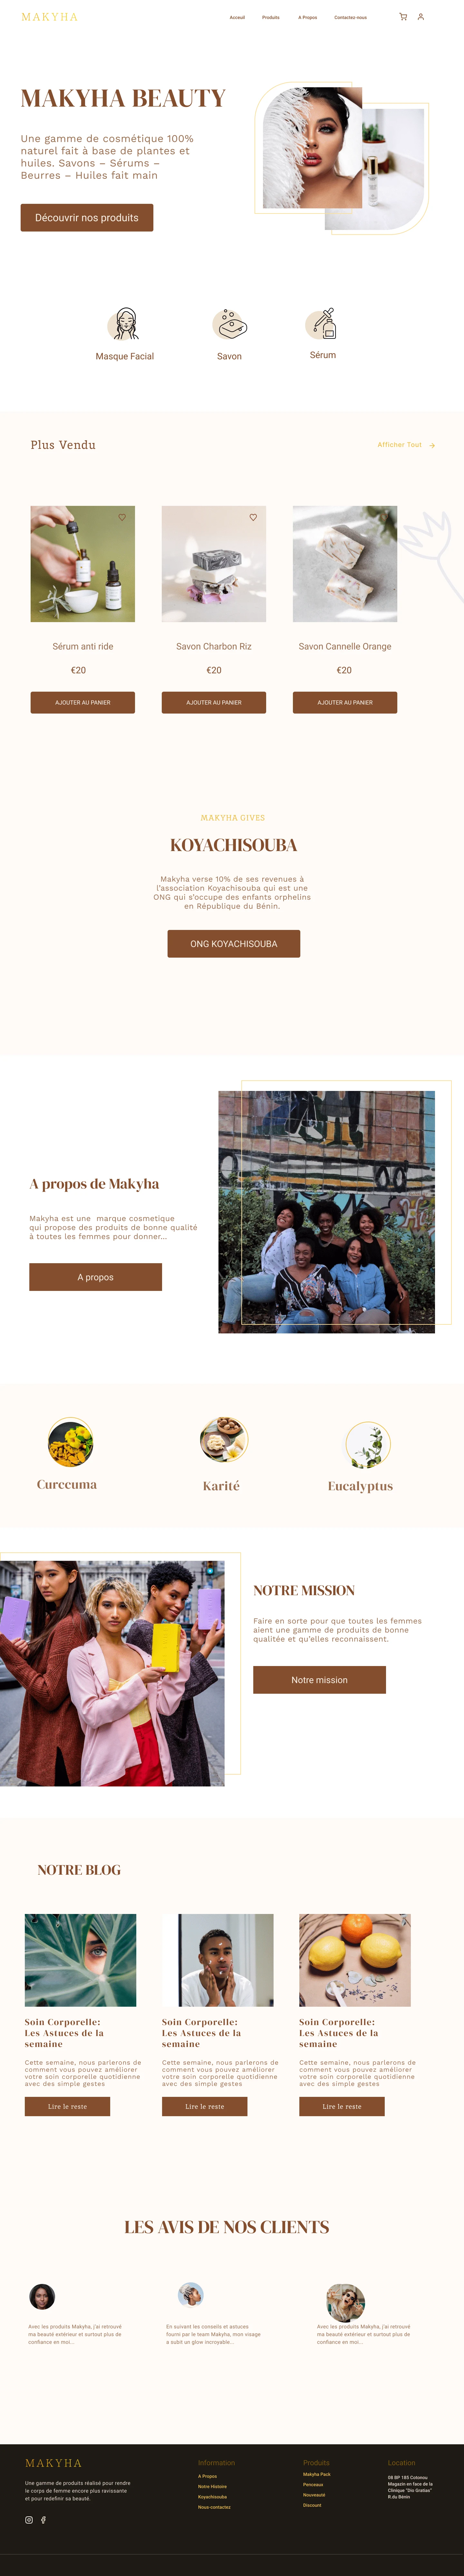This screenshot has width=464, height=2576.
Task: Open the Facebook icon in footer
Action: 43,2520
